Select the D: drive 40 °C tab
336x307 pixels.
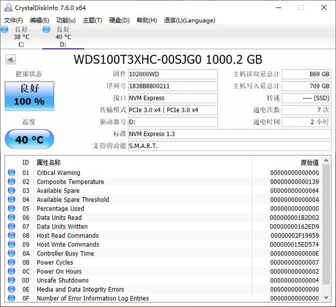coord(63,37)
